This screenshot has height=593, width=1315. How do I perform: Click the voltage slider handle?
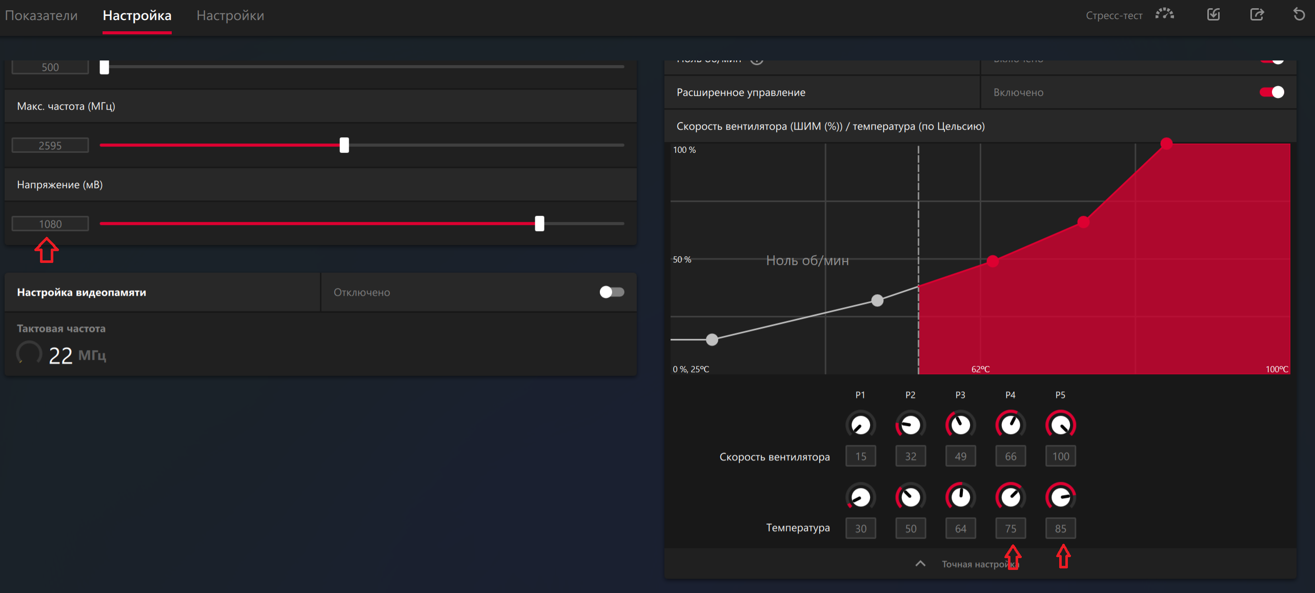pos(539,223)
